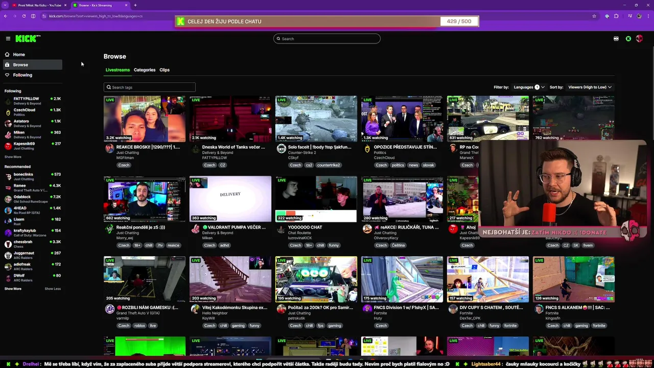
Task: Open 'Počítač za 200k? OK pro Samir...' stream
Action: 320,308
